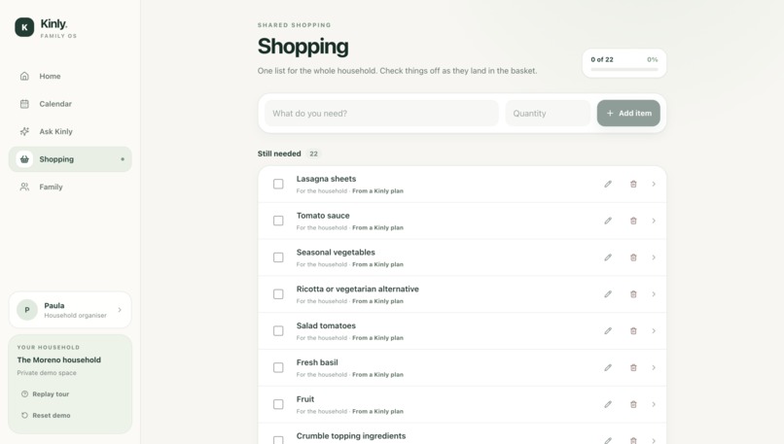Check off Salad tomatoes

[278, 331]
